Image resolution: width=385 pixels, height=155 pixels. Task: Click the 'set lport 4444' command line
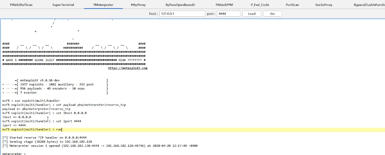tap(42, 121)
